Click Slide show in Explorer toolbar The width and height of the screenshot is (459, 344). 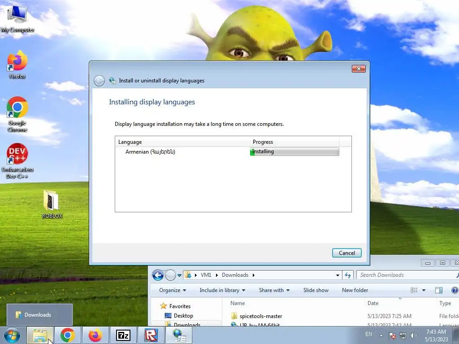[316, 290]
